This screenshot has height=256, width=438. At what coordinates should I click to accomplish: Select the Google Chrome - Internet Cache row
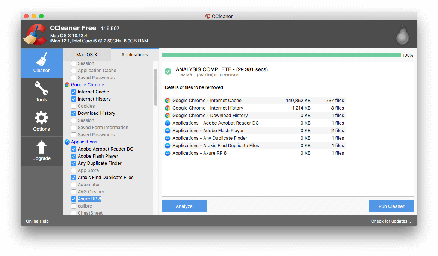pyautogui.click(x=254, y=101)
